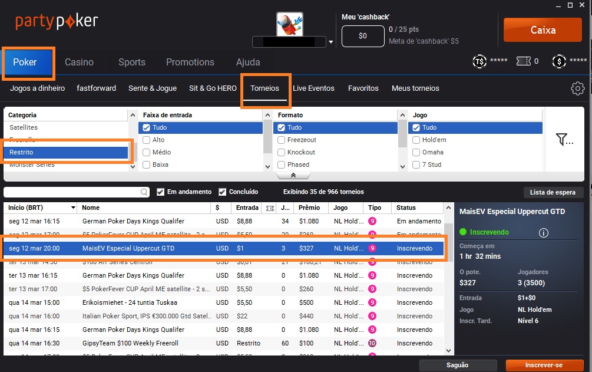592x372 pixels.
Task: Enable the Hold'em game checkbox
Action: coord(416,140)
